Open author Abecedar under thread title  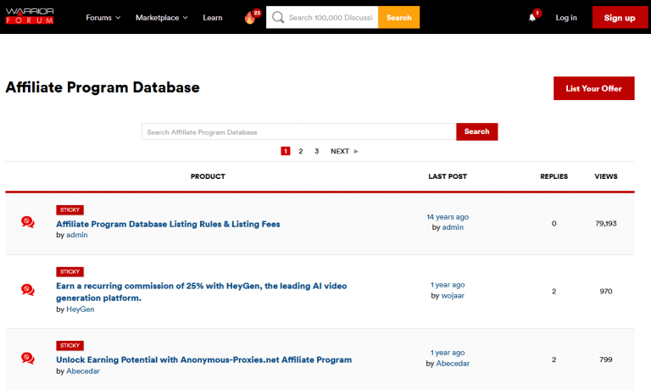[x=83, y=371]
